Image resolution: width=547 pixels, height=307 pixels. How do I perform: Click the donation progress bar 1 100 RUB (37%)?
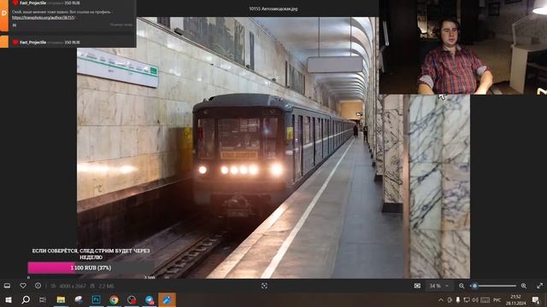(91, 268)
